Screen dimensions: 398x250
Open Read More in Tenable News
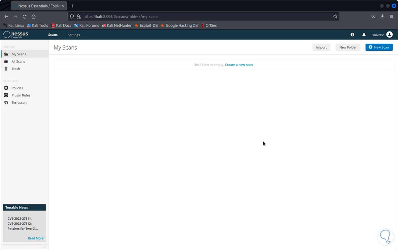tap(35, 238)
